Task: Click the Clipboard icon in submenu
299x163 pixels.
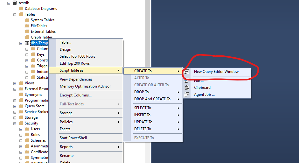Action: [187, 88]
